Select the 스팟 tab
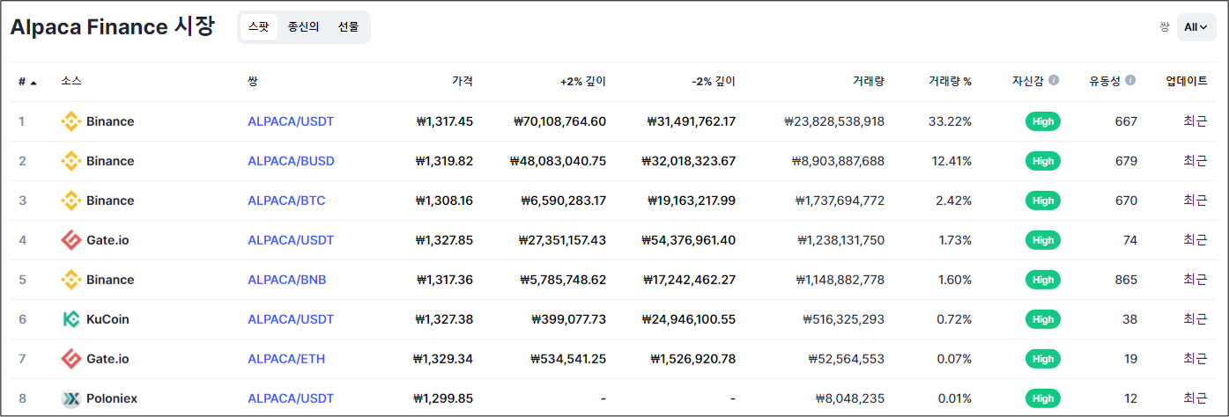This screenshot has width=1229, height=417. pos(259,27)
